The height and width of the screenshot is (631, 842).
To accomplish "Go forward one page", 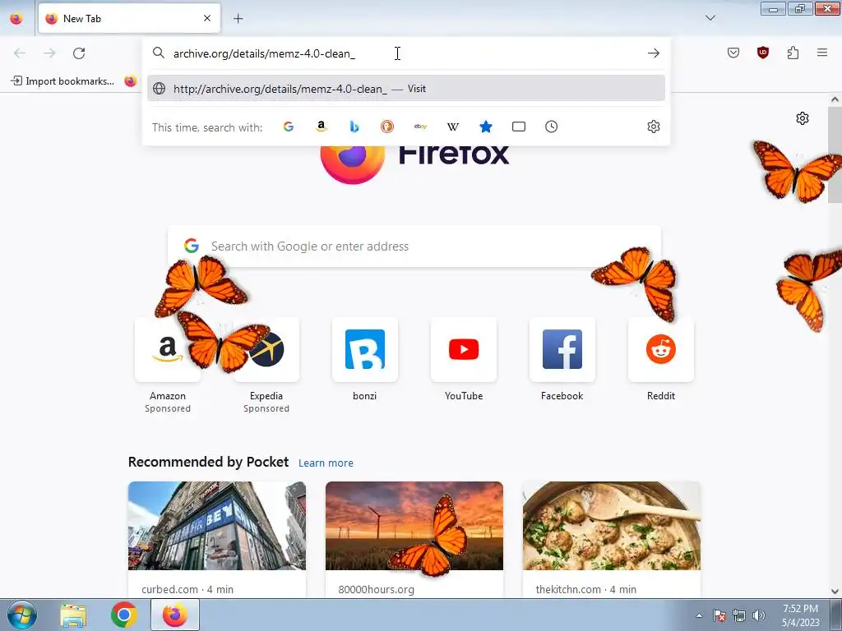I will click(49, 53).
